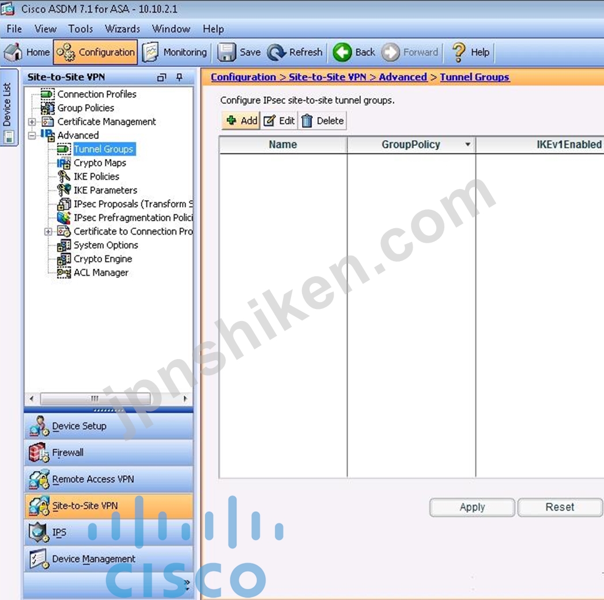This screenshot has height=600, width=604.
Task: Select the Advanced tree node
Action: (x=78, y=135)
